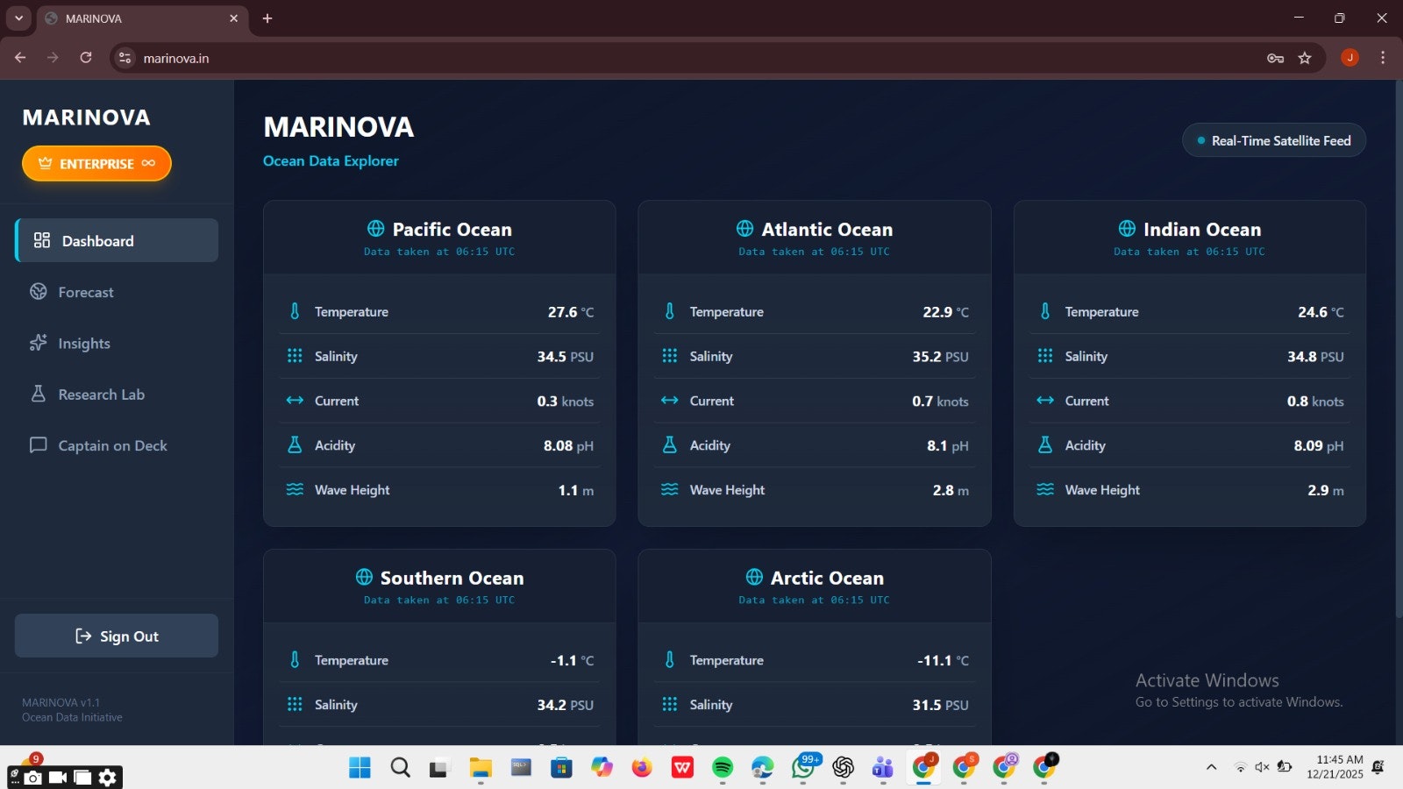The height and width of the screenshot is (789, 1403).
Task: Click the current arrows icon in Indian Ocean card
Action: [1044, 400]
